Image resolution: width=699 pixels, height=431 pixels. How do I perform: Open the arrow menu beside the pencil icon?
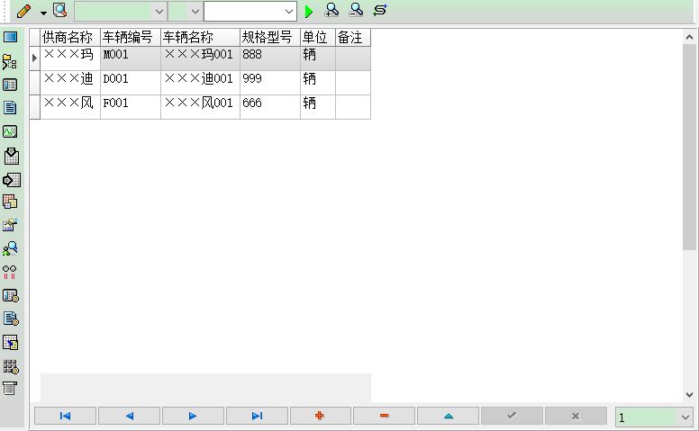point(43,13)
